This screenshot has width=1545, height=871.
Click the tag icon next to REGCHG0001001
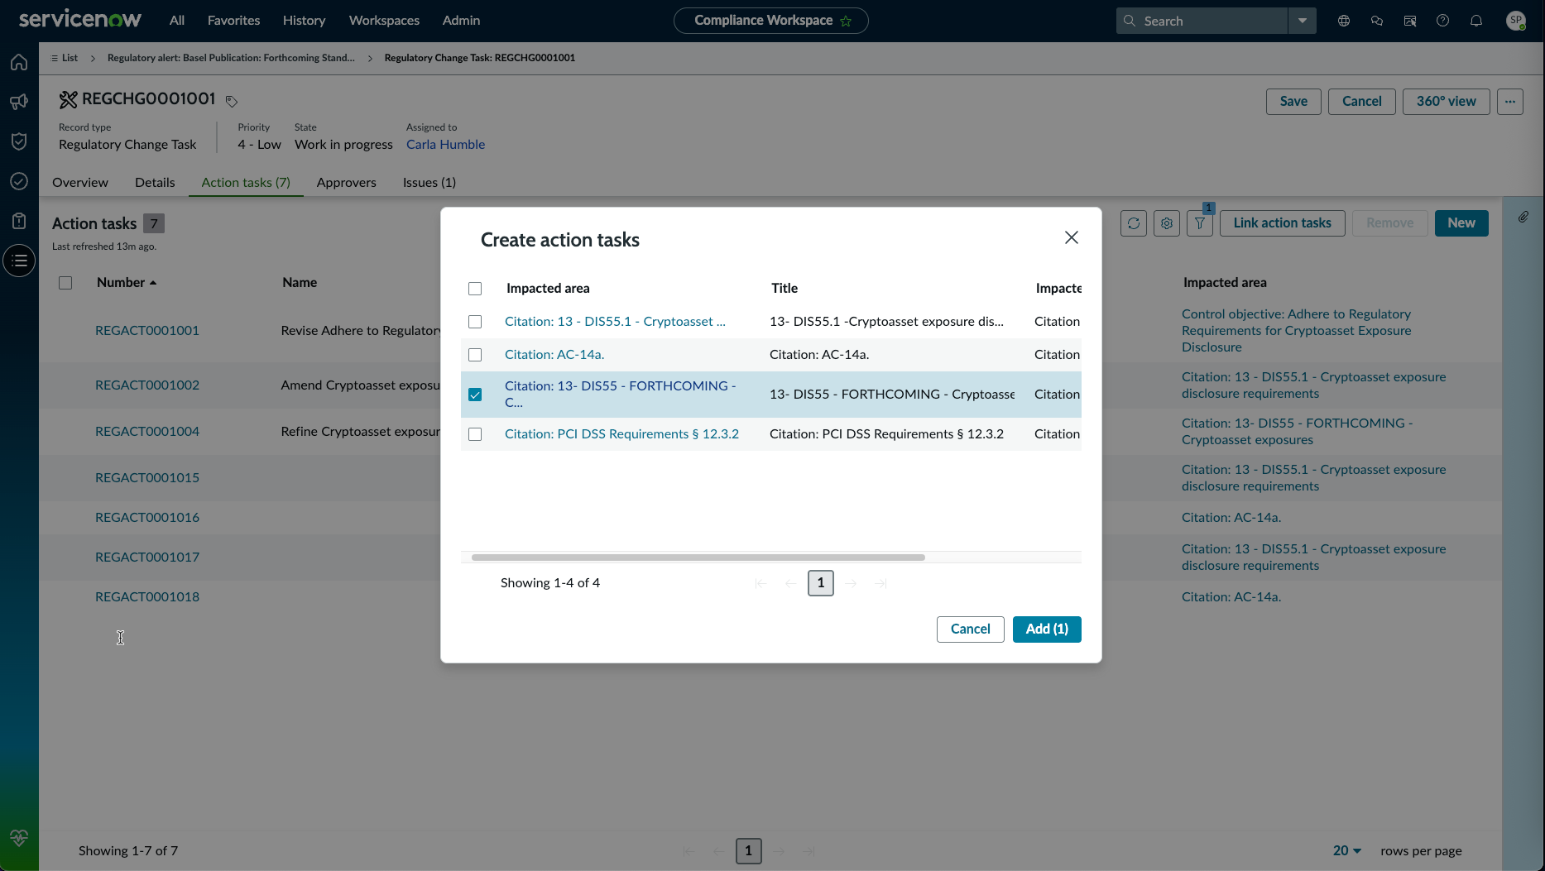[232, 101]
